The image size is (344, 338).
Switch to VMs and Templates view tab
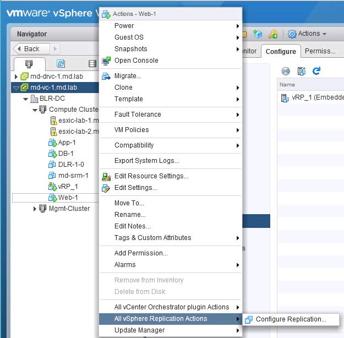tap(61, 64)
